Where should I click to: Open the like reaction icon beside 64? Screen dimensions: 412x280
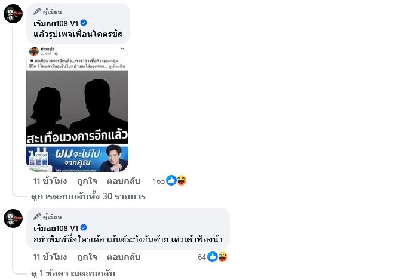coord(213,257)
